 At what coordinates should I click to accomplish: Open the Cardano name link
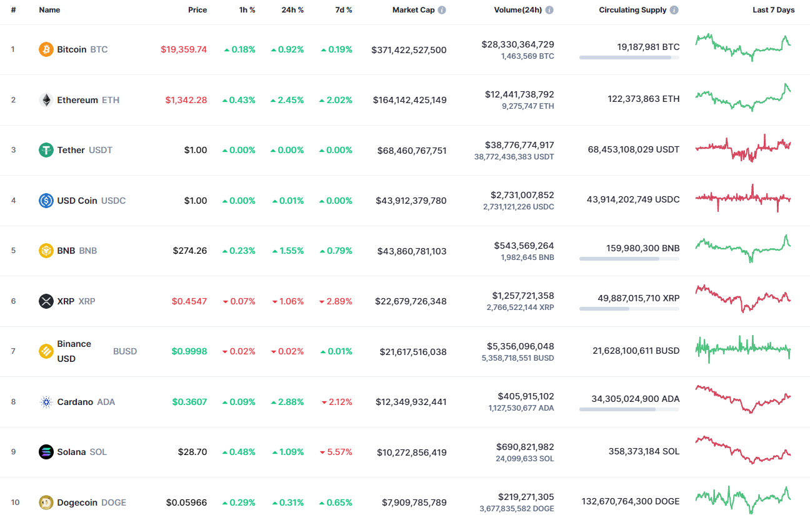(x=75, y=402)
